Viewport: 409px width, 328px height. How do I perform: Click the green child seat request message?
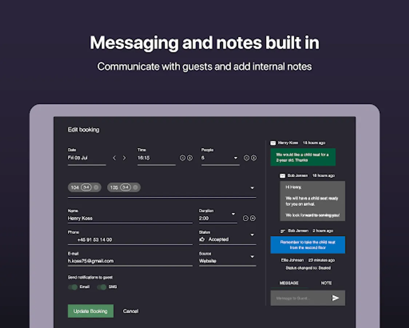coord(303,157)
